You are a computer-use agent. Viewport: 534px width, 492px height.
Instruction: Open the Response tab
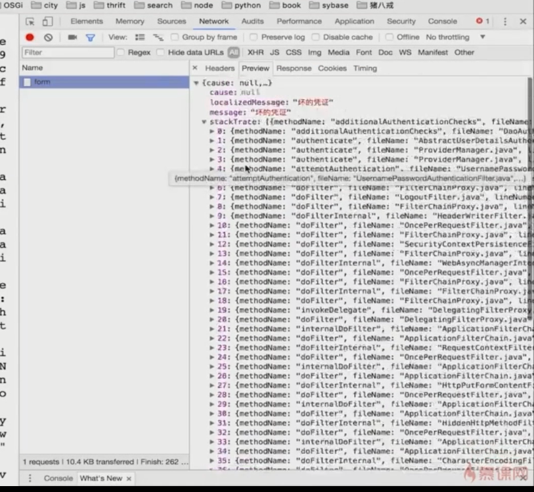point(294,68)
